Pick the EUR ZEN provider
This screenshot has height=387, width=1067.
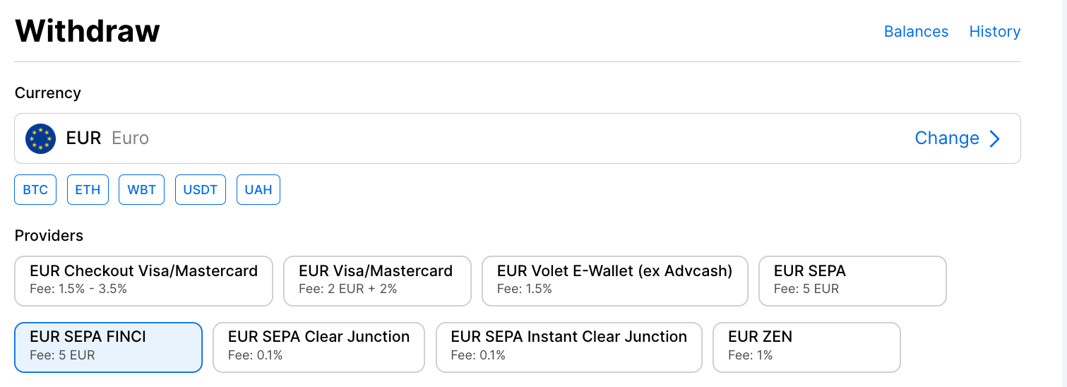click(806, 347)
